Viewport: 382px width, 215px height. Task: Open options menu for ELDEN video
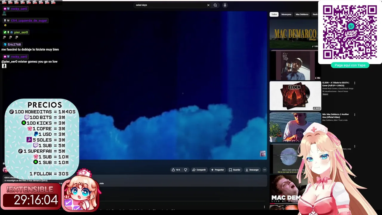coord(355,83)
